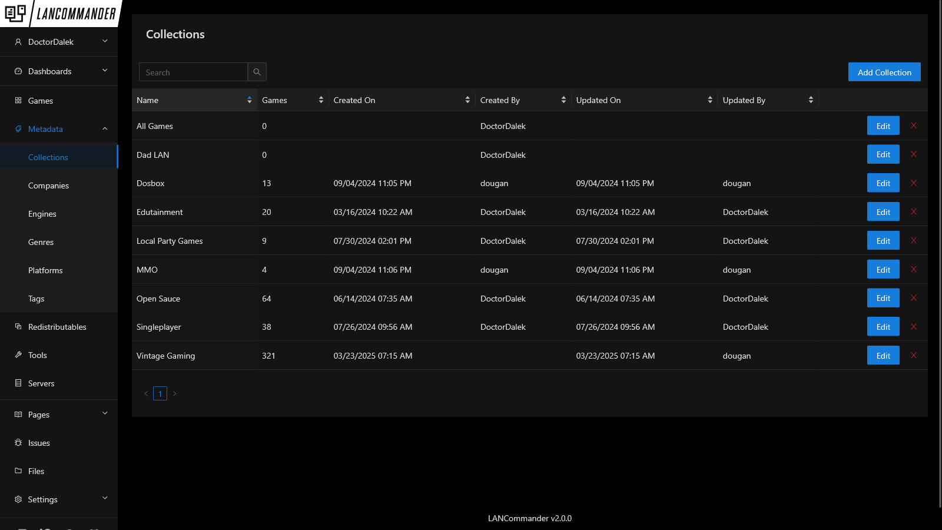Go to the Games sidebar item
The height and width of the screenshot is (530, 942).
(41, 101)
